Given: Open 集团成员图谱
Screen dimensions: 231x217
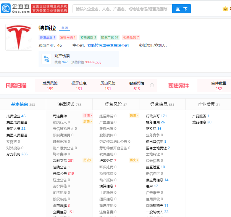Looking at the screenshot, I should tap(17, 122).
